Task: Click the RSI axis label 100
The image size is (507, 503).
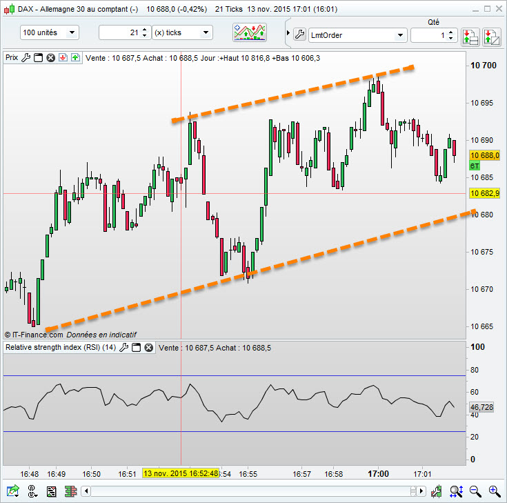Action: coord(477,347)
